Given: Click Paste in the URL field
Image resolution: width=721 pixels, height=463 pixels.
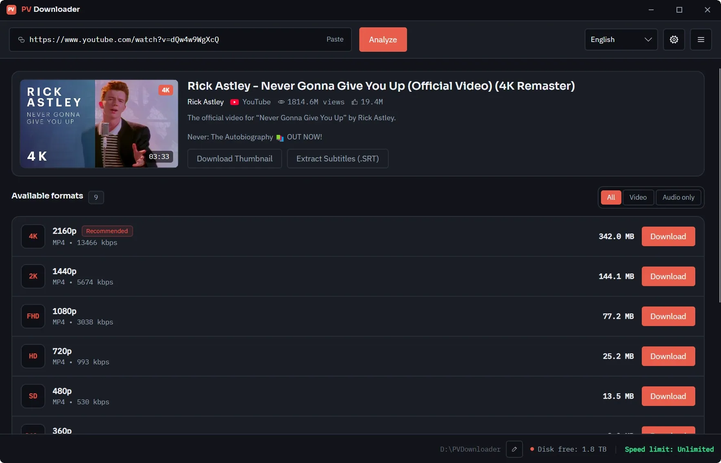Looking at the screenshot, I should (335, 39).
